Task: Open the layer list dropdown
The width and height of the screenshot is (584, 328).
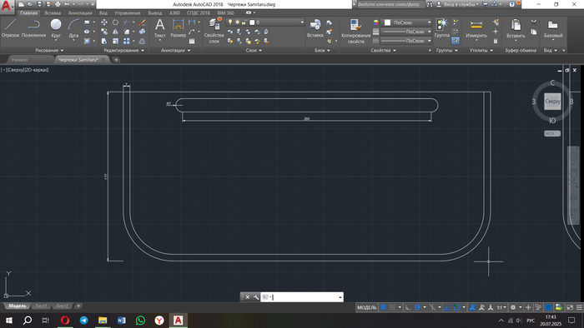Action: point(276,22)
